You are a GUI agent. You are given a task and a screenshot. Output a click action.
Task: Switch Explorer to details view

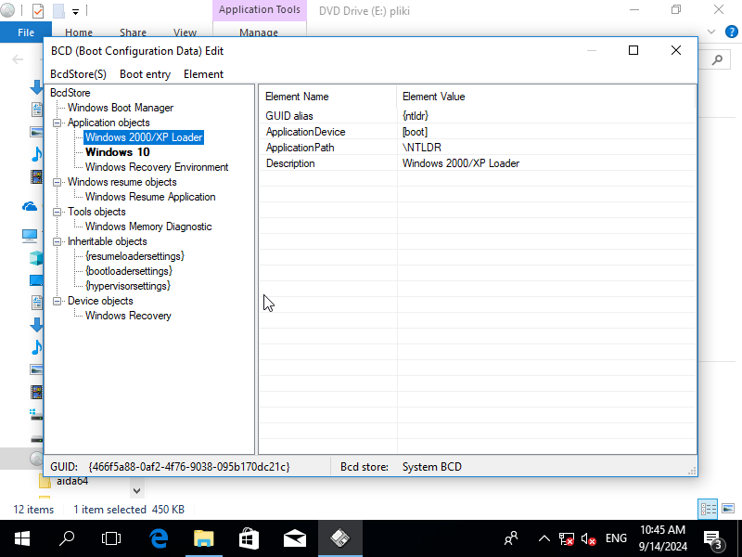(708, 510)
